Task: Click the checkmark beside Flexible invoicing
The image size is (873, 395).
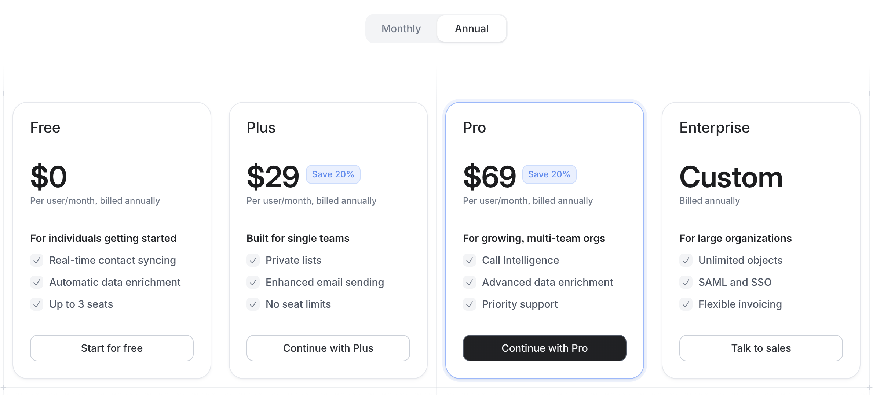Action: [x=686, y=304]
